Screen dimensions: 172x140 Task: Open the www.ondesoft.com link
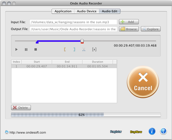pos(28,132)
